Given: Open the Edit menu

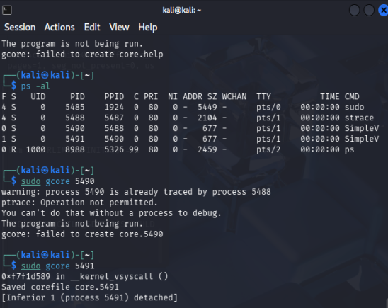Looking at the screenshot, I should click(92, 27).
